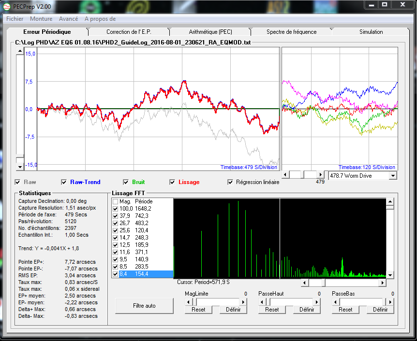
Task: Uncheck the 483,2 period harmonic
Action: pyautogui.click(x=115, y=223)
